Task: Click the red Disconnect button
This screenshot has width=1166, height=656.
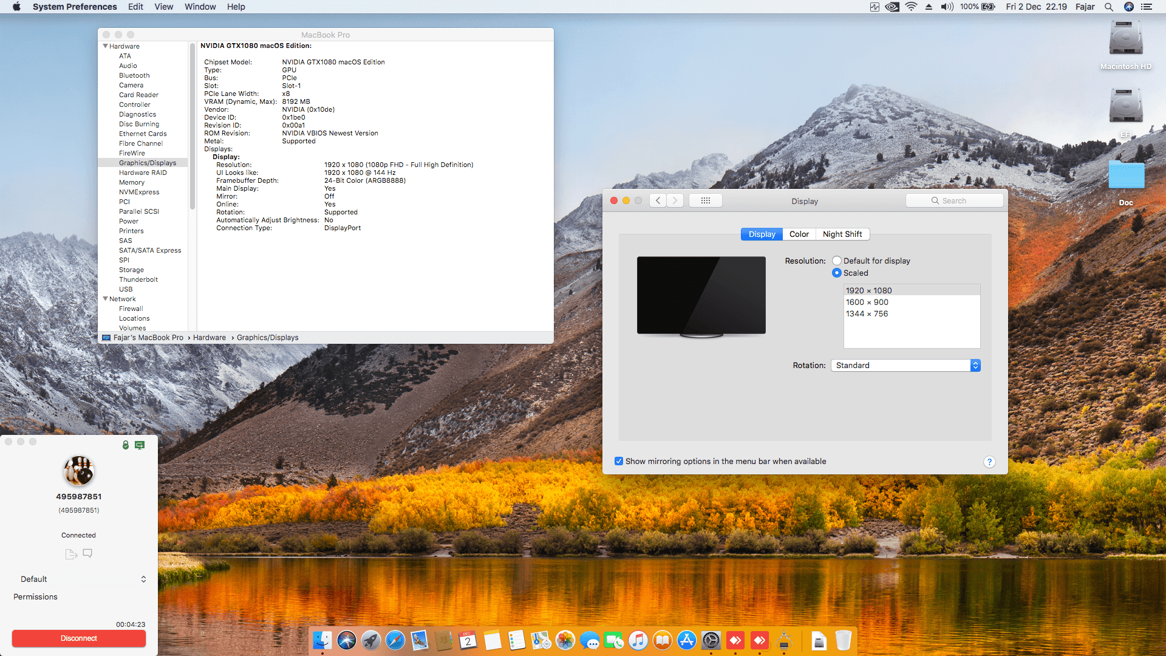Action: (x=79, y=638)
